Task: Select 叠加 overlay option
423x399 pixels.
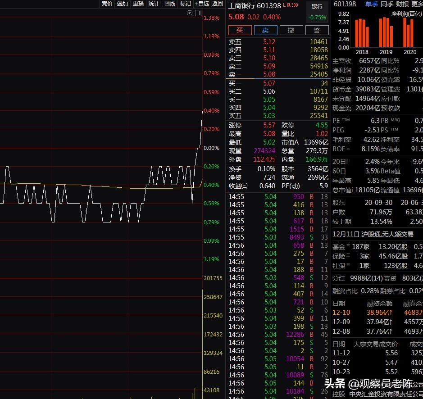Action: pyautogui.click(x=123, y=4)
